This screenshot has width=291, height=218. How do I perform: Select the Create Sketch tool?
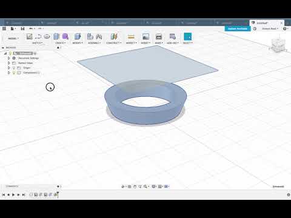[x=30, y=36]
